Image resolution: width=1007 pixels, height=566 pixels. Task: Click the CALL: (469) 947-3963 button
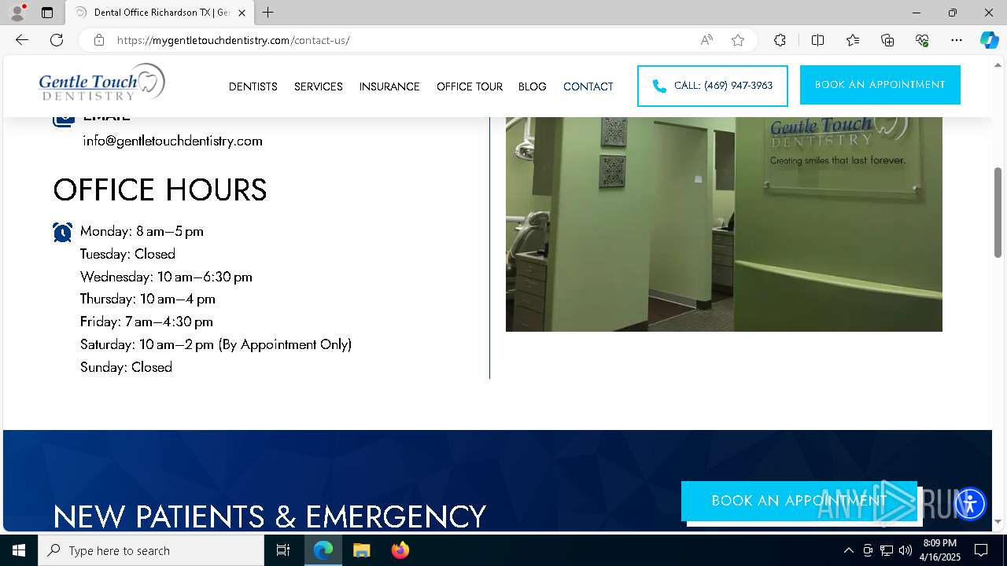coord(713,86)
